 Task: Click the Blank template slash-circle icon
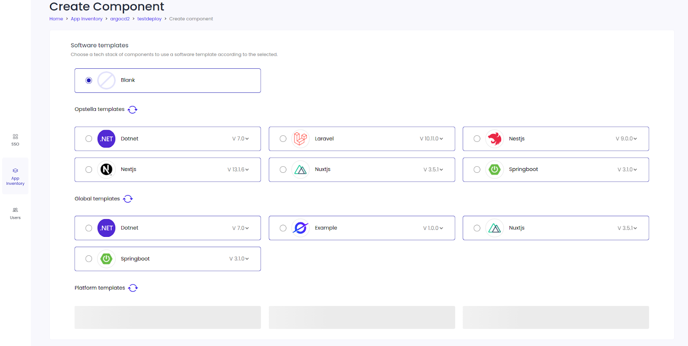pyautogui.click(x=106, y=80)
